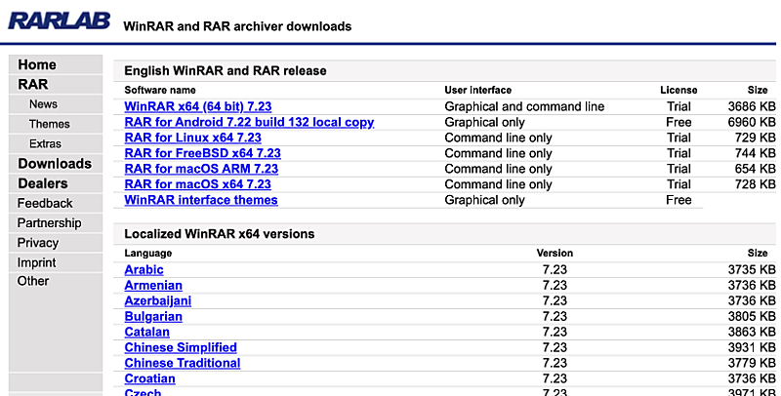The image size is (781, 396).
Task: Click the RARLAB logo
Action: pyautogui.click(x=60, y=20)
